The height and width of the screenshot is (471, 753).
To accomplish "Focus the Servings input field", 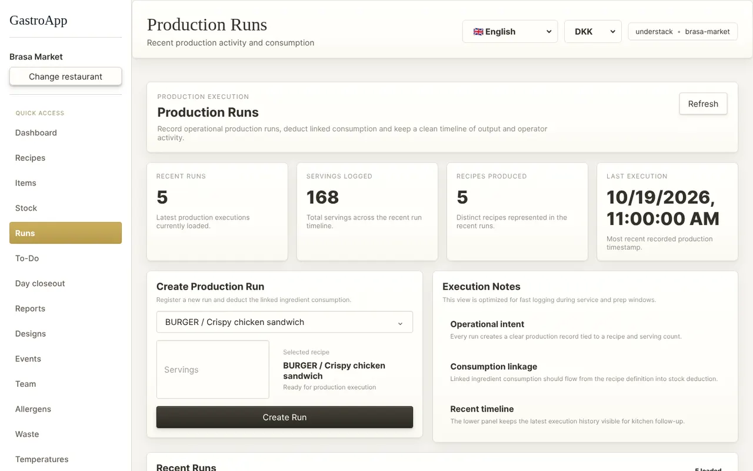I will (213, 370).
